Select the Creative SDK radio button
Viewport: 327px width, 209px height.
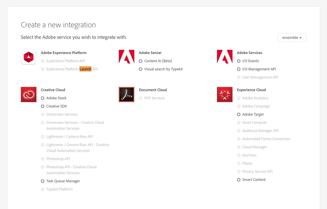[43, 106]
